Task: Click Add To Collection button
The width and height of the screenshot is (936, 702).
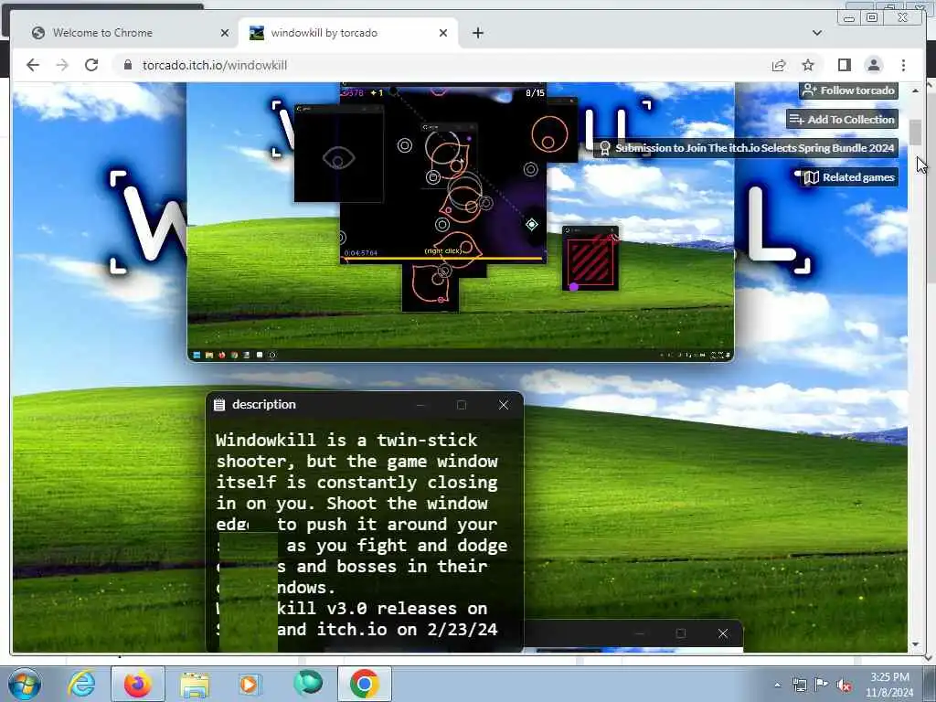Action: (x=842, y=120)
